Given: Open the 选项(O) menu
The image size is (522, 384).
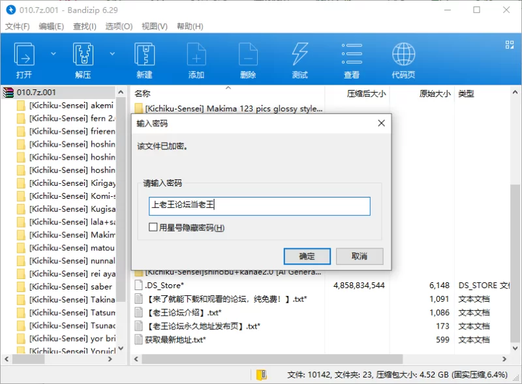Looking at the screenshot, I should (x=119, y=26).
